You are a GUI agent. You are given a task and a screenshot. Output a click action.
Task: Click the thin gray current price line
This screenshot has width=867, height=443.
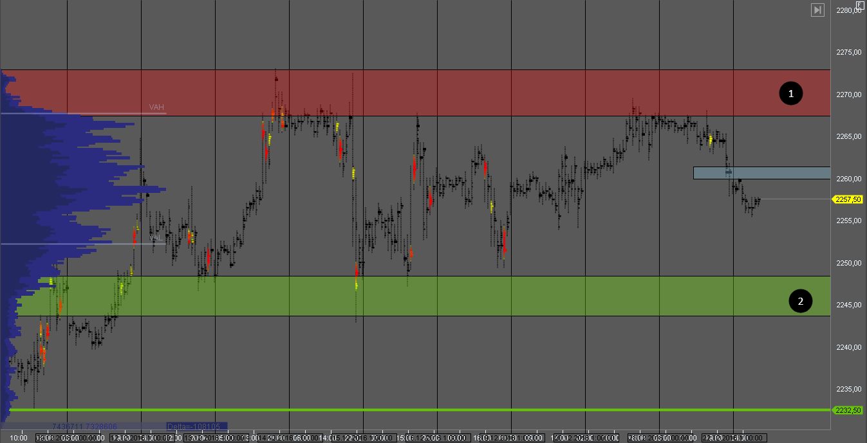click(795, 199)
